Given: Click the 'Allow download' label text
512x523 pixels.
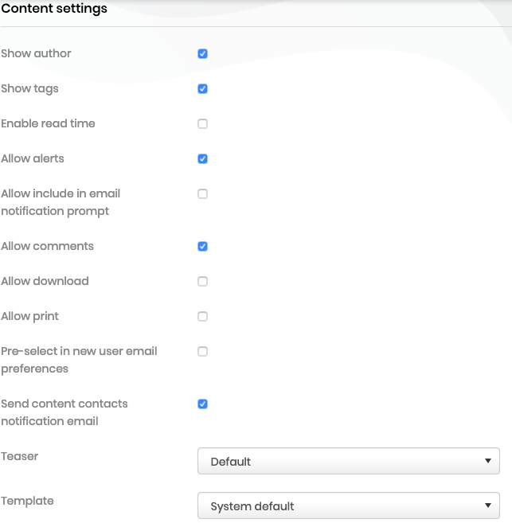Looking at the screenshot, I should tap(45, 282).
